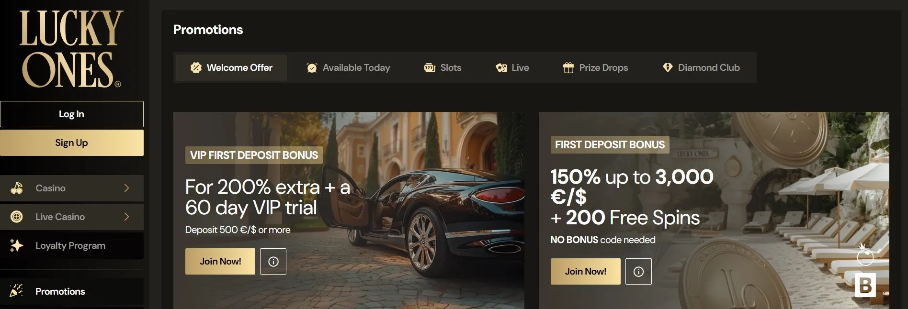Open info for First Deposit Bonus
Image resolution: width=908 pixels, height=309 pixels.
tap(638, 272)
